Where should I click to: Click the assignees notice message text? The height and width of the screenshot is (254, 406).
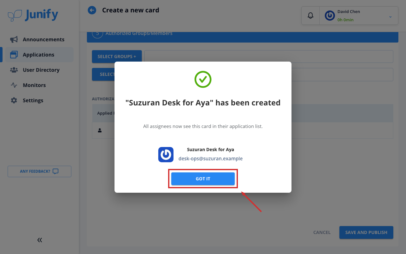tap(203, 126)
